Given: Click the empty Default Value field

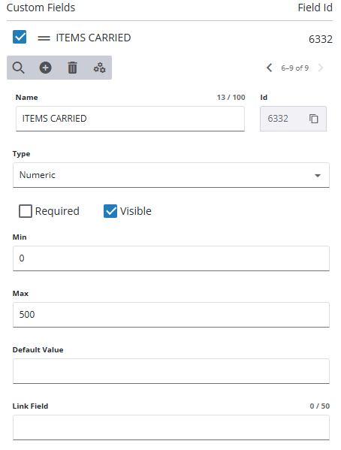Looking at the screenshot, I should [x=171, y=371].
